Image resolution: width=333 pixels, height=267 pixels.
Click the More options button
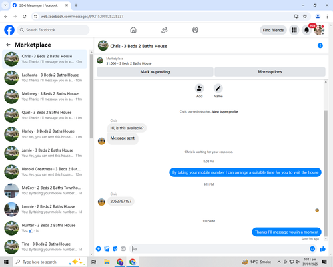point(270,72)
